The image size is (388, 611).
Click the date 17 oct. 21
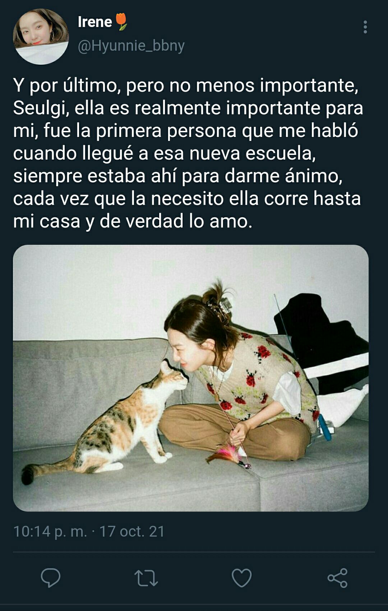132,531
